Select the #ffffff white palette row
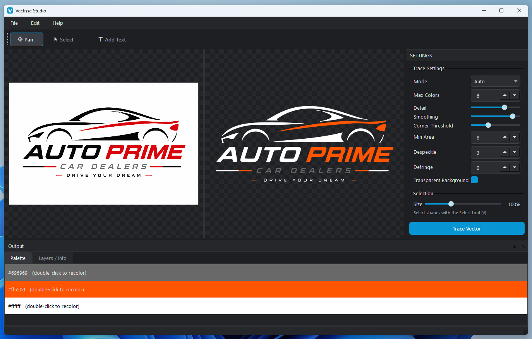532x339 pixels. 266,306
